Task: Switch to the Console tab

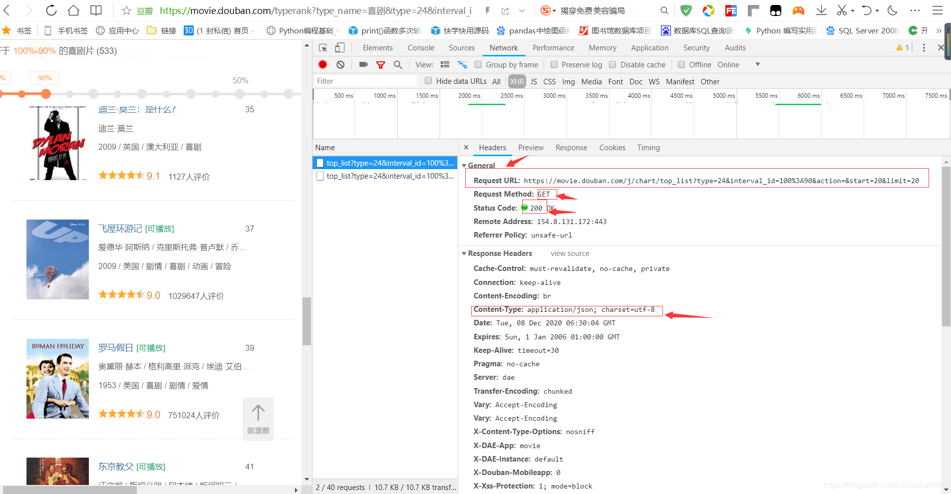Action: (421, 48)
